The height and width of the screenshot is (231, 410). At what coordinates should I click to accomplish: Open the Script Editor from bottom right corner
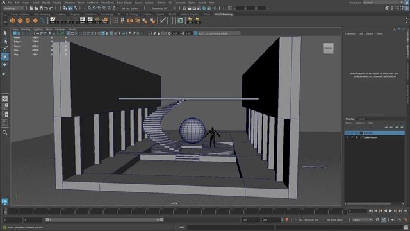tap(406, 227)
